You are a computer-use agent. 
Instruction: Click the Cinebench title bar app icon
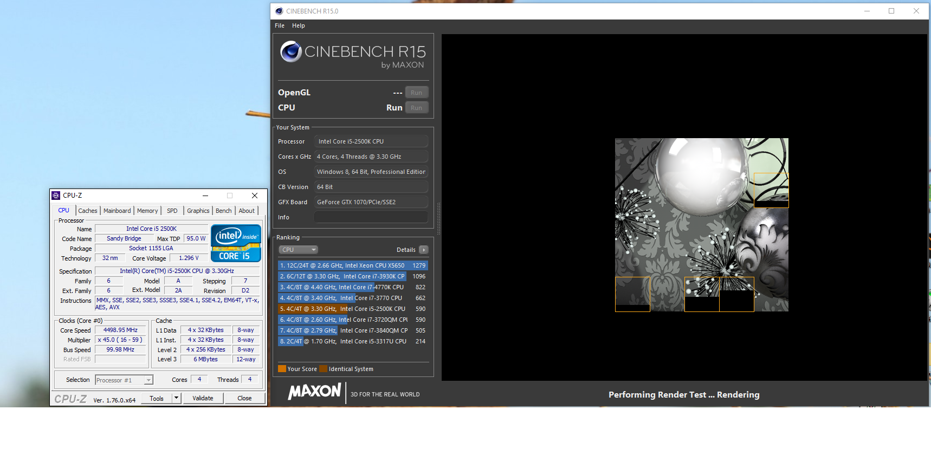(279, 11)
